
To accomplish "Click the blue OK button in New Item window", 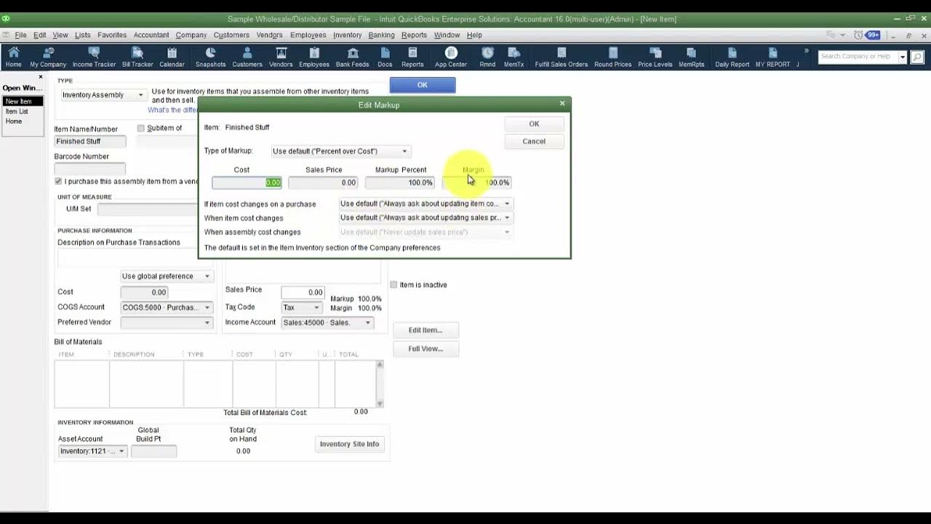I will coord(423,85).
